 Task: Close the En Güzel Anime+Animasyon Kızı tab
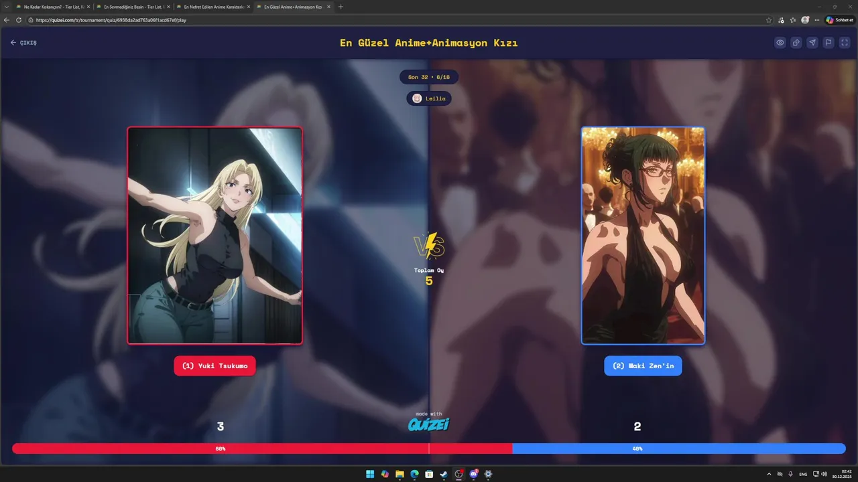(x=328, y=7)
